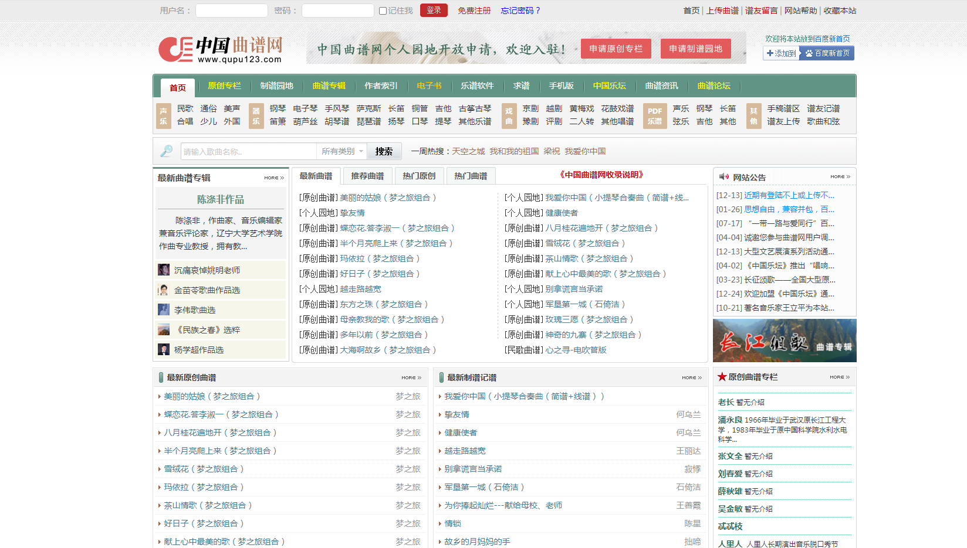Click avatar thumbnail next to 金苗苓歌曲作品选
Viewport: 967px width, 548px height.
coord(164,290)
